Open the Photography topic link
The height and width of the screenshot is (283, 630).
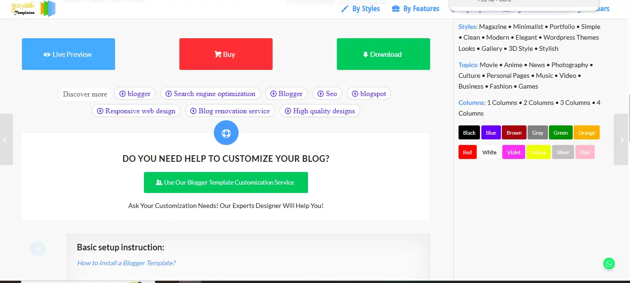(x=569, y=65)
